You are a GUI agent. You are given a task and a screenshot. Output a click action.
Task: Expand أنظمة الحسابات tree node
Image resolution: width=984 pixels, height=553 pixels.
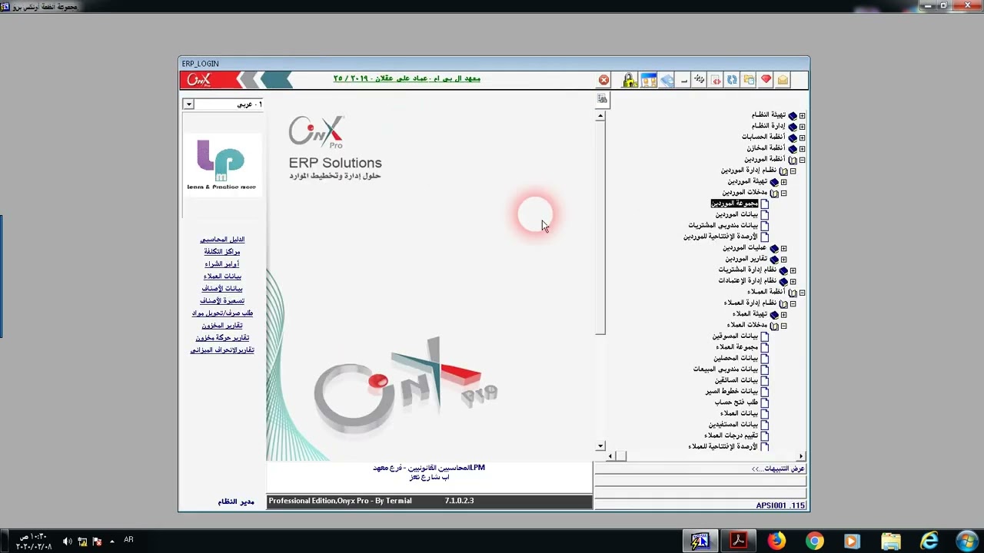coord(802,137)
